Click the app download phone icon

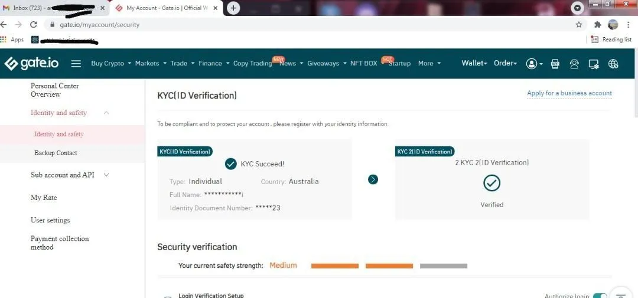555,64
